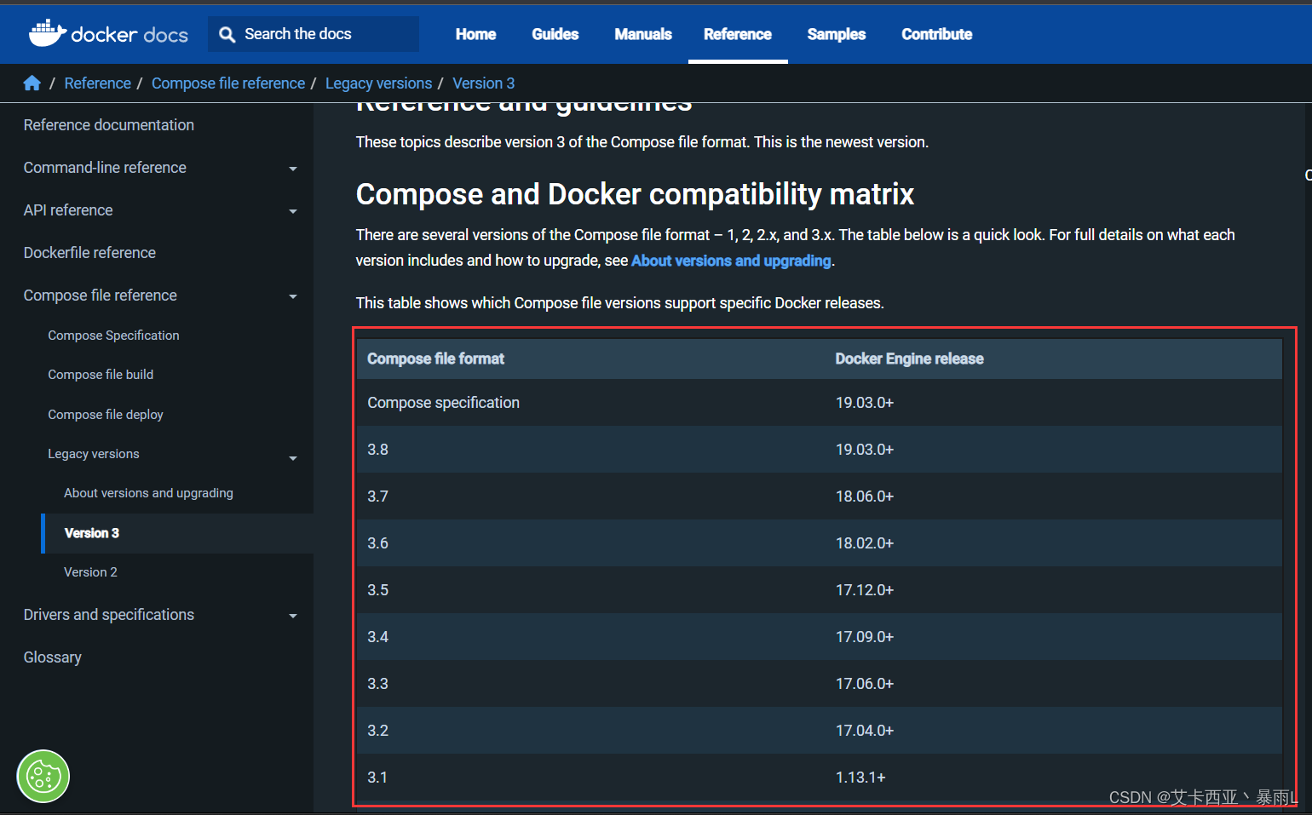Screen dimensions: 1312x815
Task: Click the 17.06.0+ release cell
Action: tap(865, 684)
